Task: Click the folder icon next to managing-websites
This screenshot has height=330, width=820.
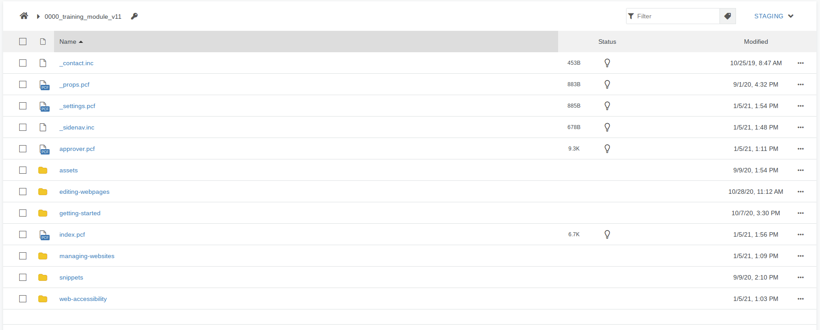Action: pos(43,255)
